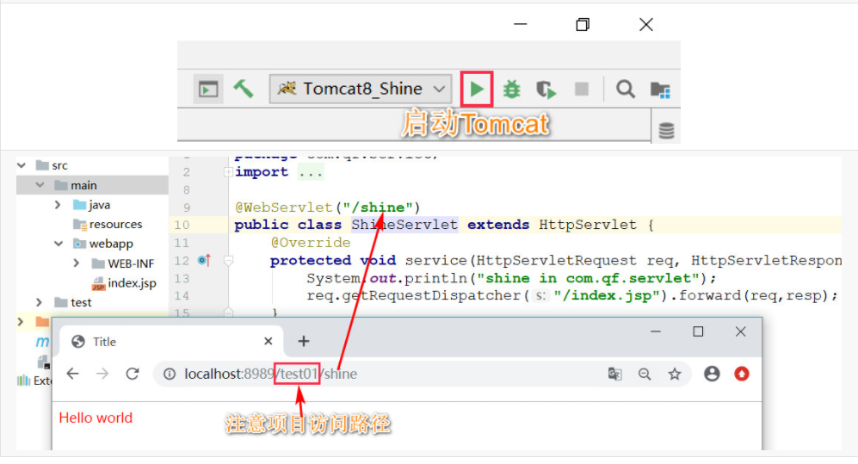View site information icon in address bar
Viewport: 858px width, 464px height.
click(170, 374)
